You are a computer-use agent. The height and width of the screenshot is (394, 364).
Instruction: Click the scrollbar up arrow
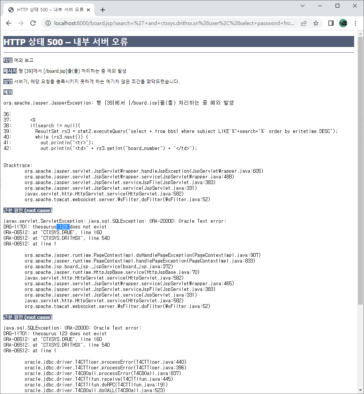tap(360, 34)
